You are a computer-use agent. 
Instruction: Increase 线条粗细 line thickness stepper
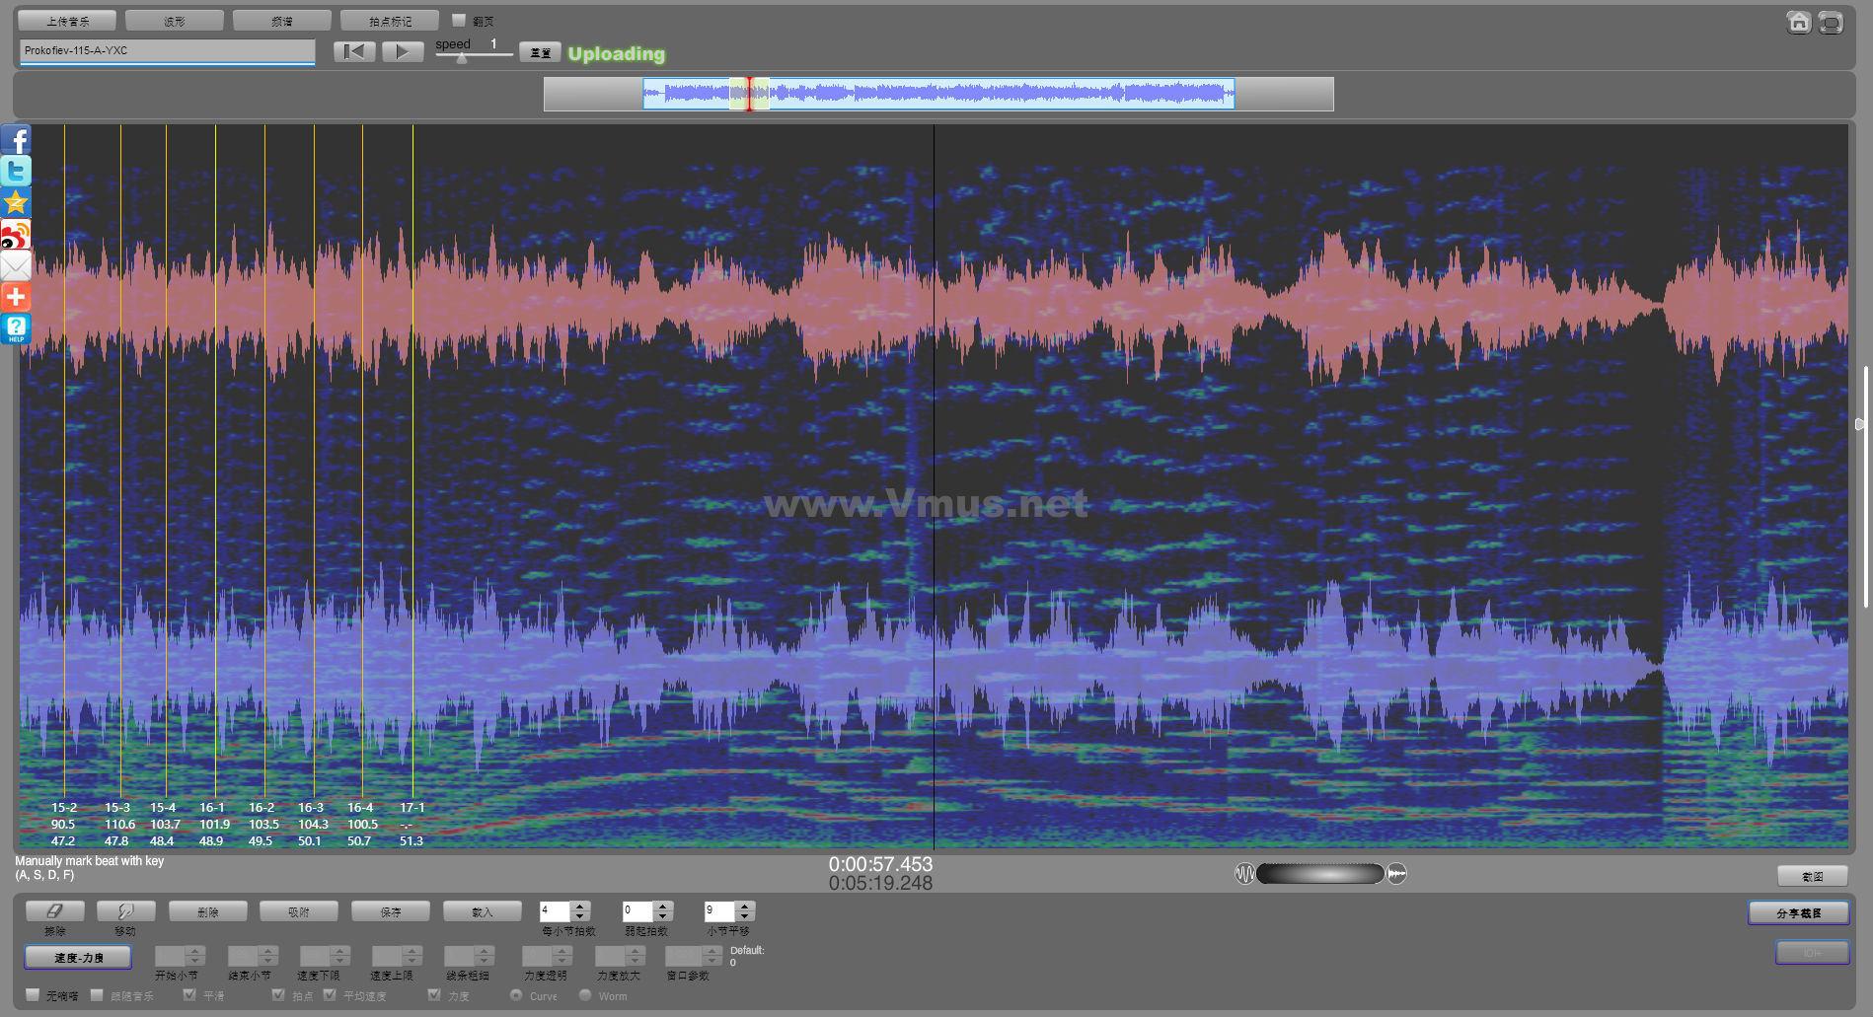[485, 951]
